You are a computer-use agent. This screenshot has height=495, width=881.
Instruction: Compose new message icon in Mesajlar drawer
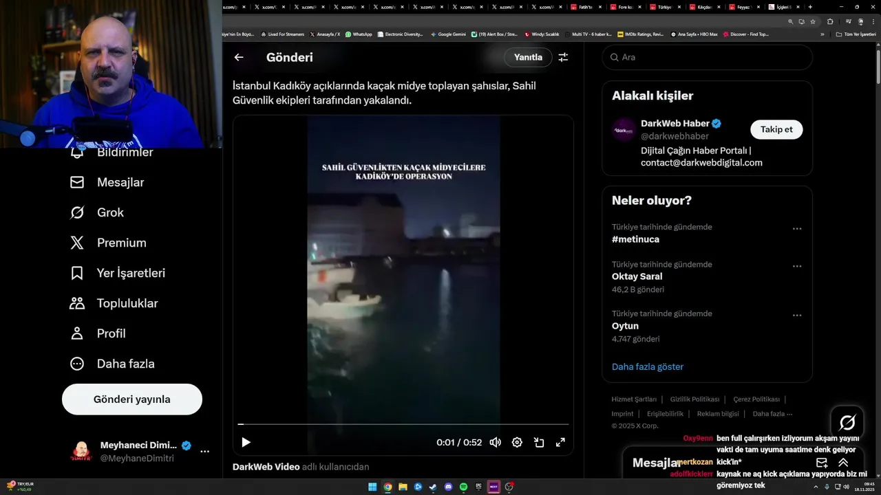coord(822,463)
